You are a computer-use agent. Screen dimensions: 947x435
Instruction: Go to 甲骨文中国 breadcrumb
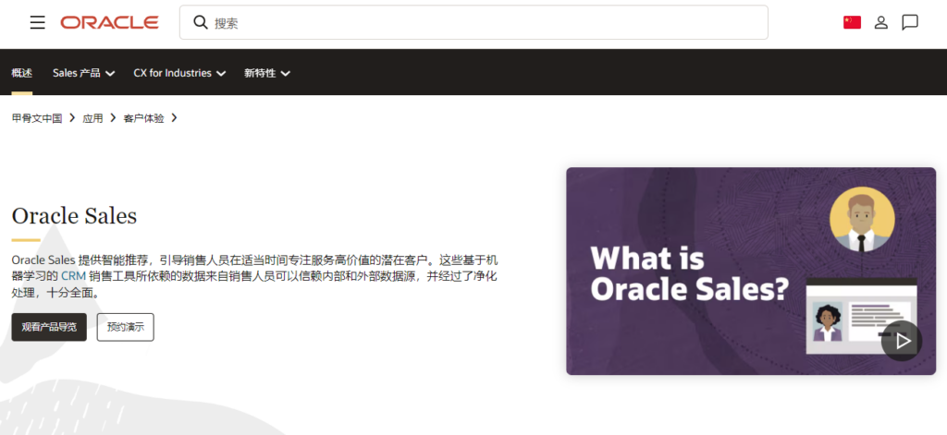[37, 118]
